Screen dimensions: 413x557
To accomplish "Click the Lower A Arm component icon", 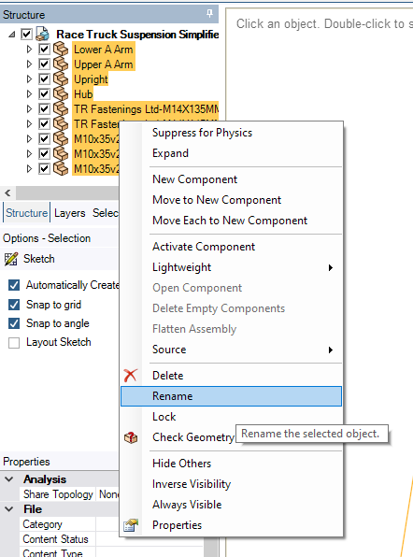I will click(x=61, y=50).
